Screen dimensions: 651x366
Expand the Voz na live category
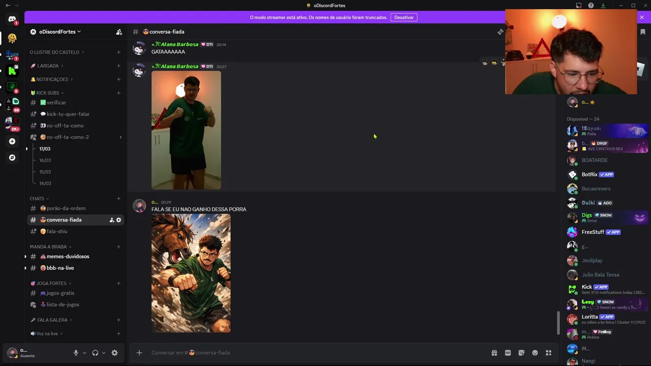tap(46, 334)
